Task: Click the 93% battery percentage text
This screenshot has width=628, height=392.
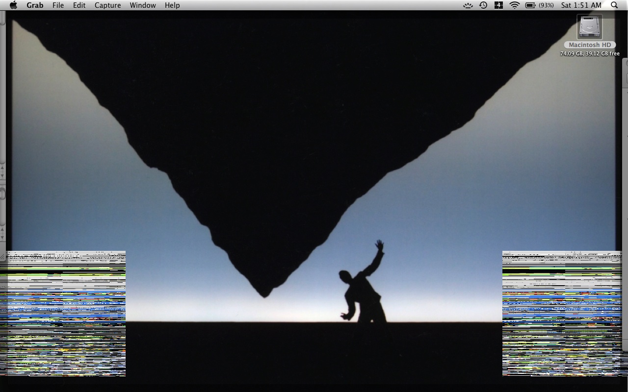Action: pos(546,5)
